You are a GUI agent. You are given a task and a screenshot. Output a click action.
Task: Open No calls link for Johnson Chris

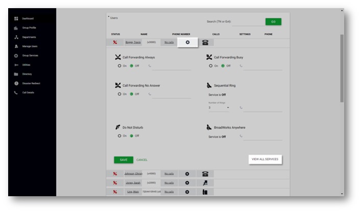[x=169, y=174]
